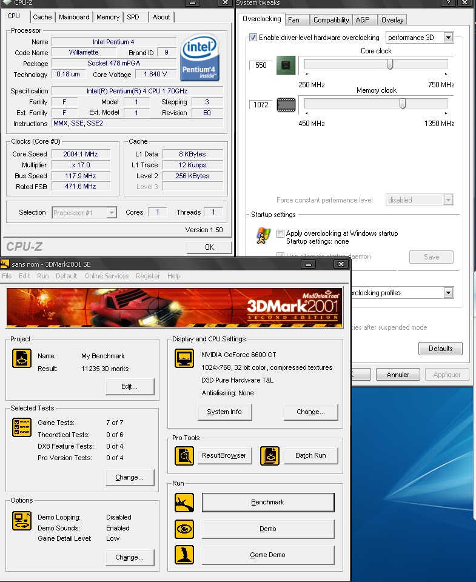The height and width of the screenshot is (582, 476).
Task: Click the 1072 memory clock value field
Action: (x=260, y=105)
